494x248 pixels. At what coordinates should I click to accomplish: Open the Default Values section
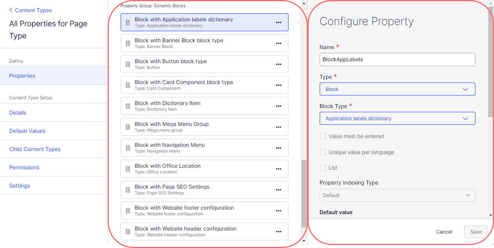[x=54, y=131]
